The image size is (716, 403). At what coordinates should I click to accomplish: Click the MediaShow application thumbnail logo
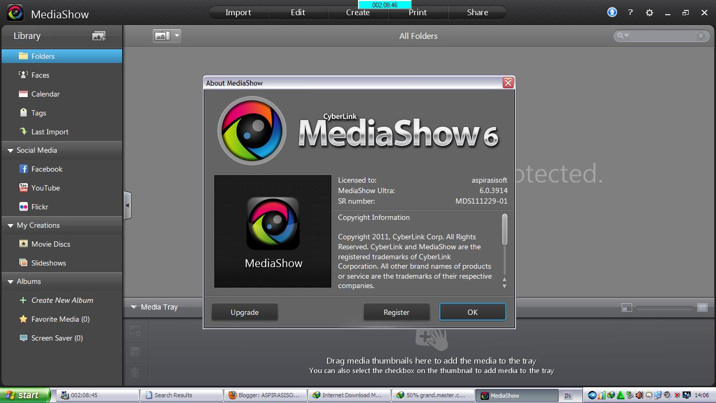coord(273,231)
